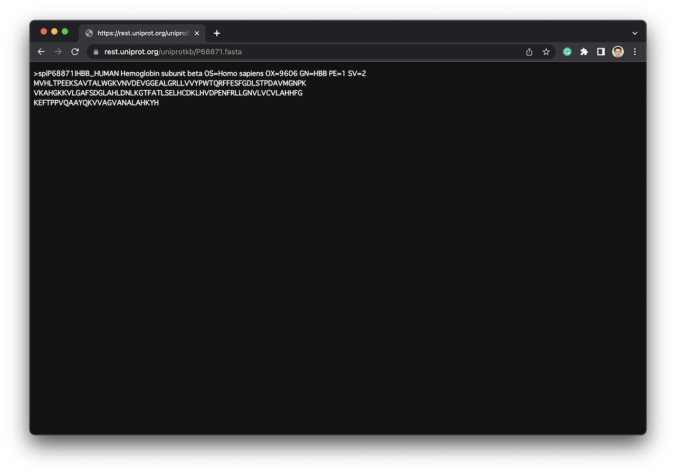Open the Extensions puzzle icon
This screenshot has width=676, height=474.
584,52
